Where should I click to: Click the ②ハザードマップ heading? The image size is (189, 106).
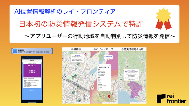pyautogui.click(x=103, y=49)
